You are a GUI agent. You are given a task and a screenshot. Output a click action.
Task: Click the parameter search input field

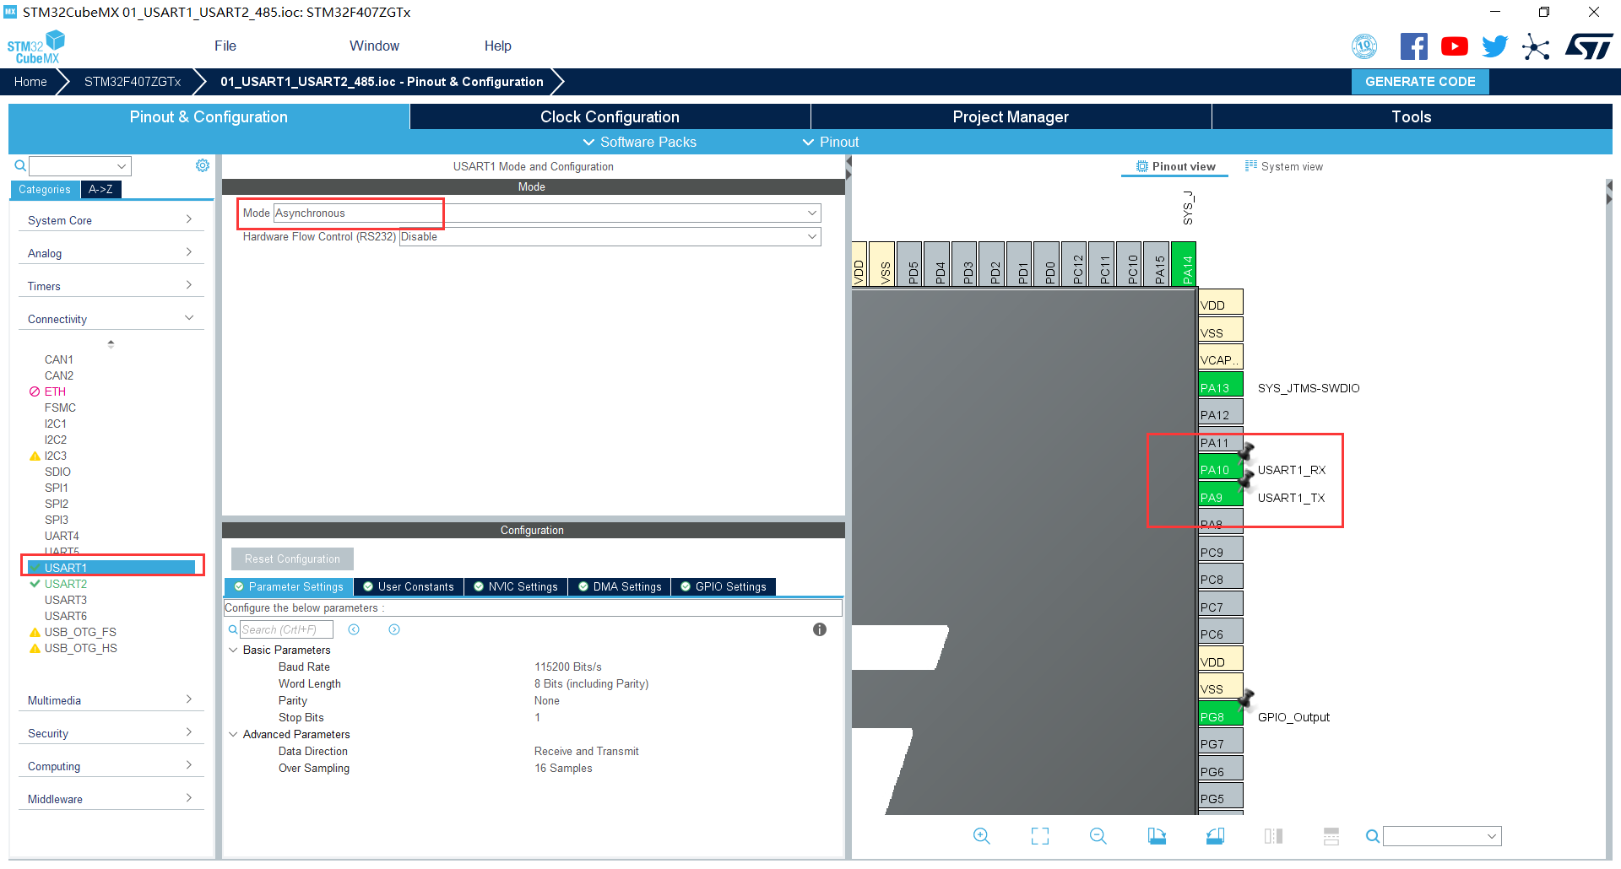(x=286, y=629)
